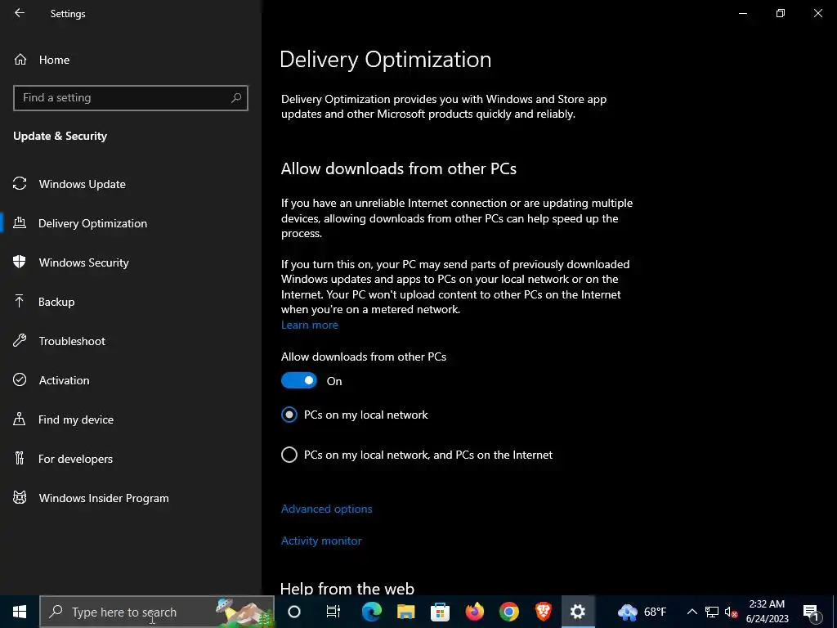Click the search magnifier in Find a setting

click(236, 98)
